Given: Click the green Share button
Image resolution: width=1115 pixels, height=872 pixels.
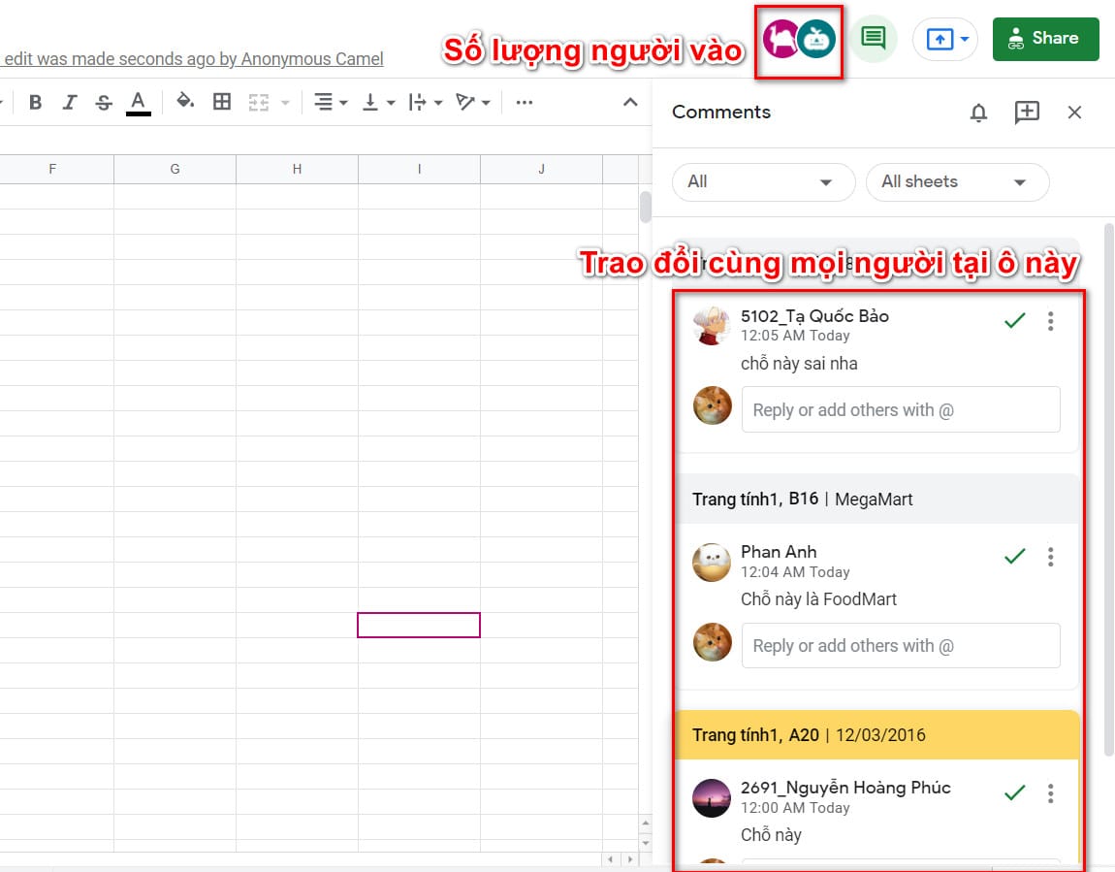Looking at the screenshot, I should [x=1045, y=39].
